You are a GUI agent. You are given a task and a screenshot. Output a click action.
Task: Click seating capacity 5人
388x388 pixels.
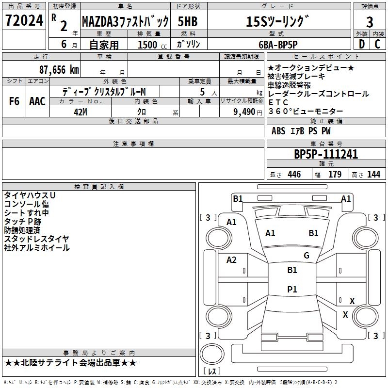tap(209, 92)
